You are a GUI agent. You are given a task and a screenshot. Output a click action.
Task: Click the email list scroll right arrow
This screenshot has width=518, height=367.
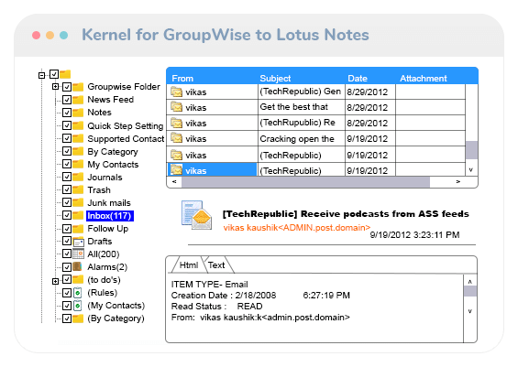(458, 182)
